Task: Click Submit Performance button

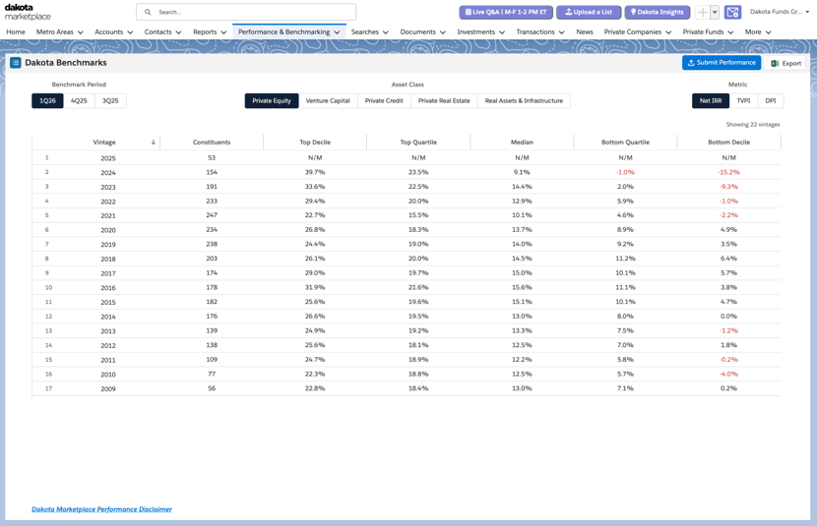Action: 722,63
